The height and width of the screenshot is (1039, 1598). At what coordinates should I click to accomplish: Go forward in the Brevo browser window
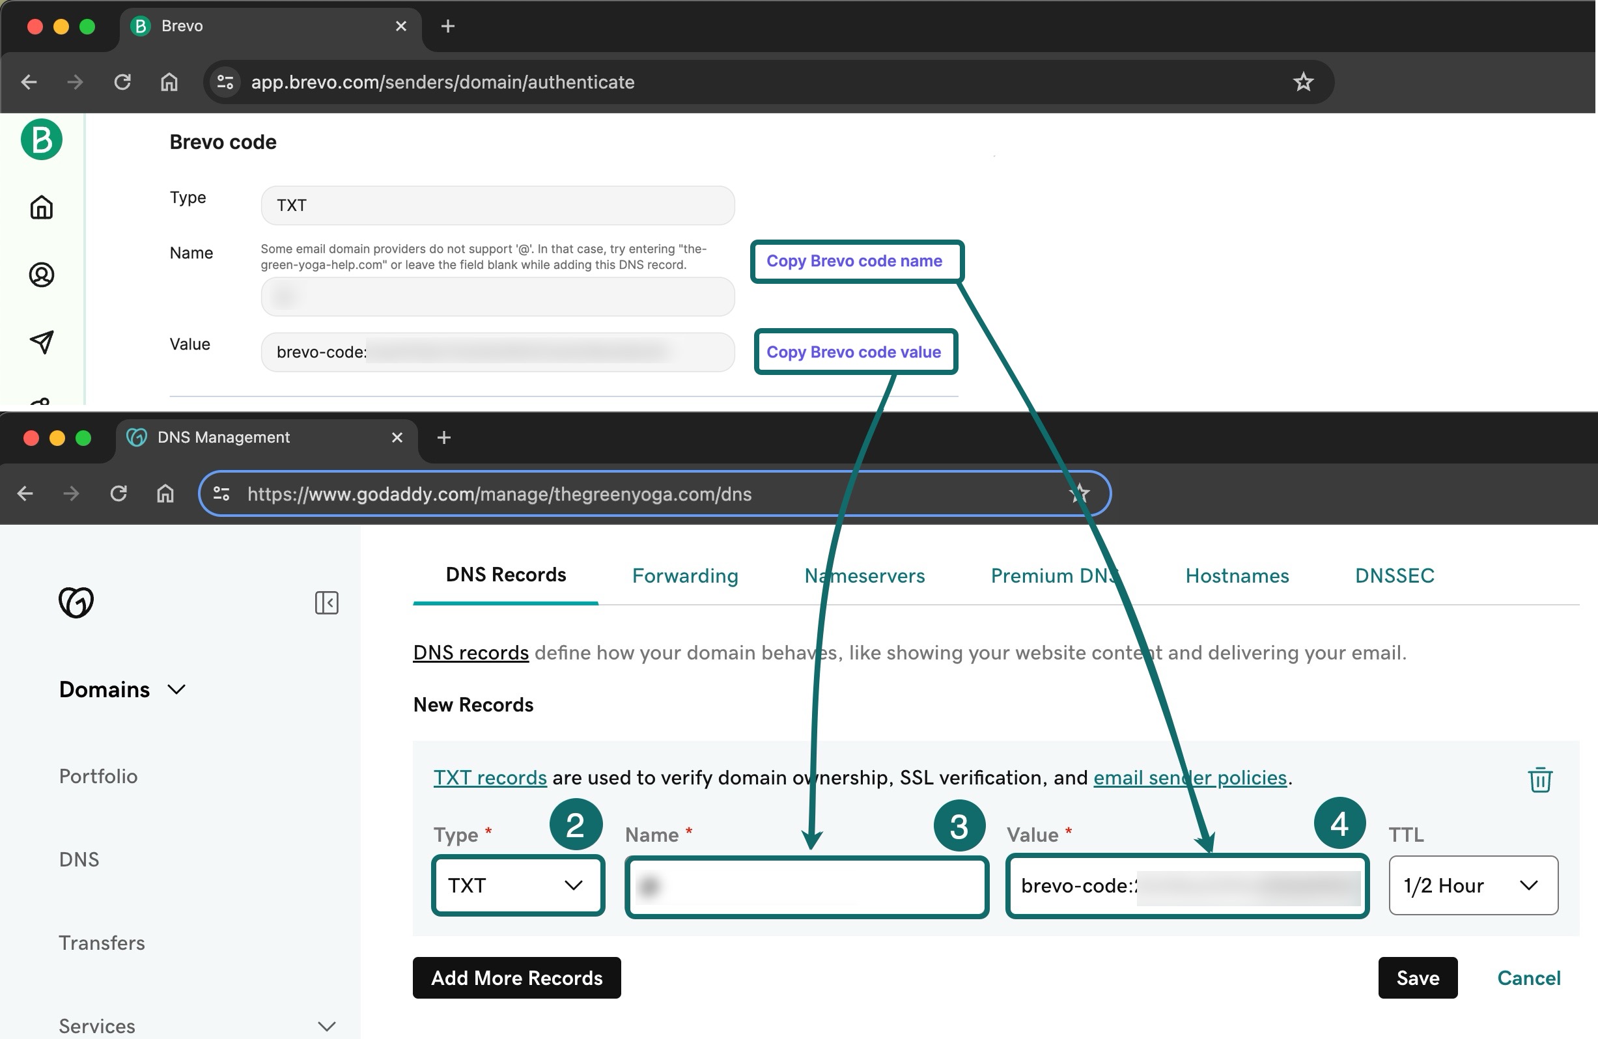(x=75, y=82)
